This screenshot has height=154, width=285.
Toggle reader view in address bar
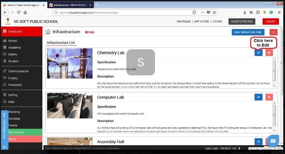(194, 12)
